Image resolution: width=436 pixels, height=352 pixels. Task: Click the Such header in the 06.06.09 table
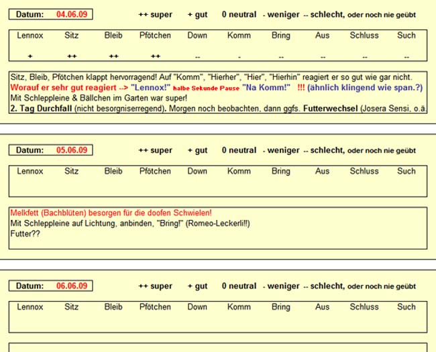tap(406, 306)
